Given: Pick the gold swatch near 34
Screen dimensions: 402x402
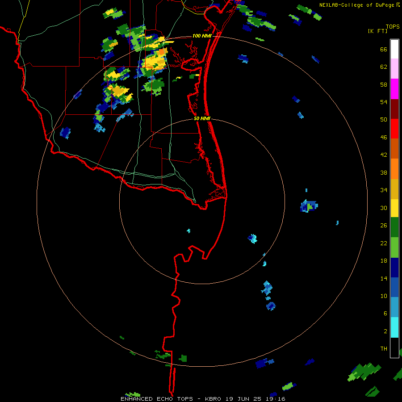Looking at the screenshot, I should [394, 189].
